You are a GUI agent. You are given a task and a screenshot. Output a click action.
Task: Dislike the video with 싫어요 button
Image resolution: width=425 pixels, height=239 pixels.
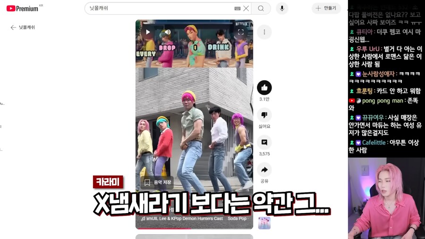click(264, 115)
